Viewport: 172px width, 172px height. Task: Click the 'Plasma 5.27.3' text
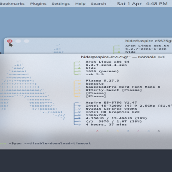pyautogui.click(x=102, y=81)
